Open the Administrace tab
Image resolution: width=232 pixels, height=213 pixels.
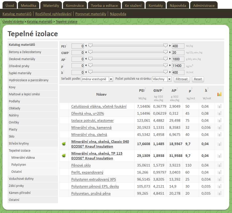pos(204,5)
